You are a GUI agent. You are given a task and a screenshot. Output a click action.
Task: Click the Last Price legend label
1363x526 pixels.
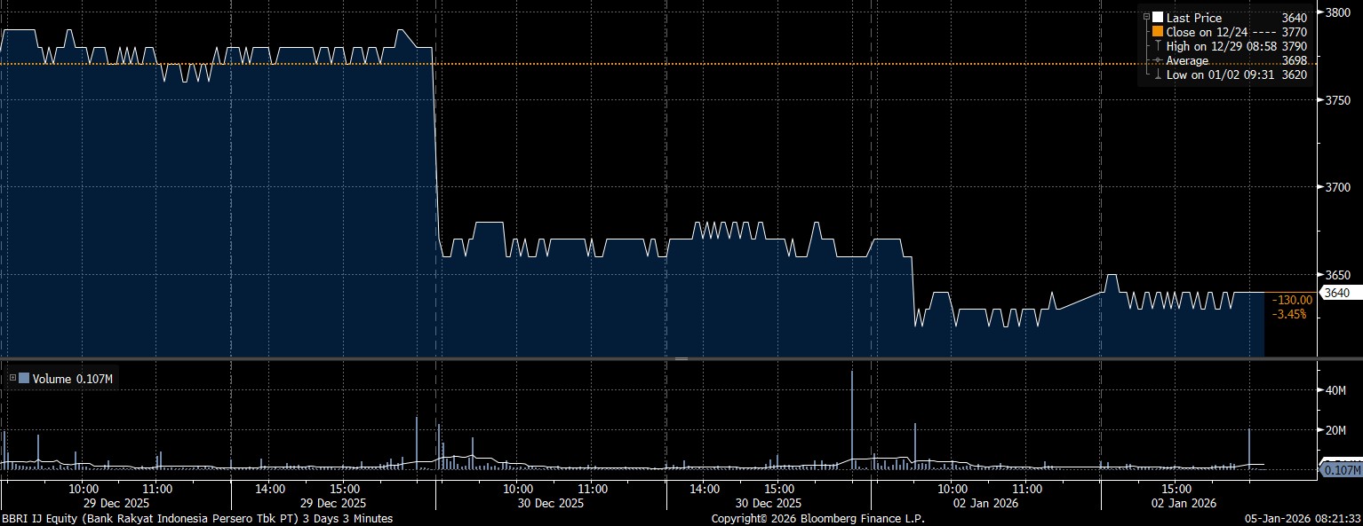click(1193, 18)
